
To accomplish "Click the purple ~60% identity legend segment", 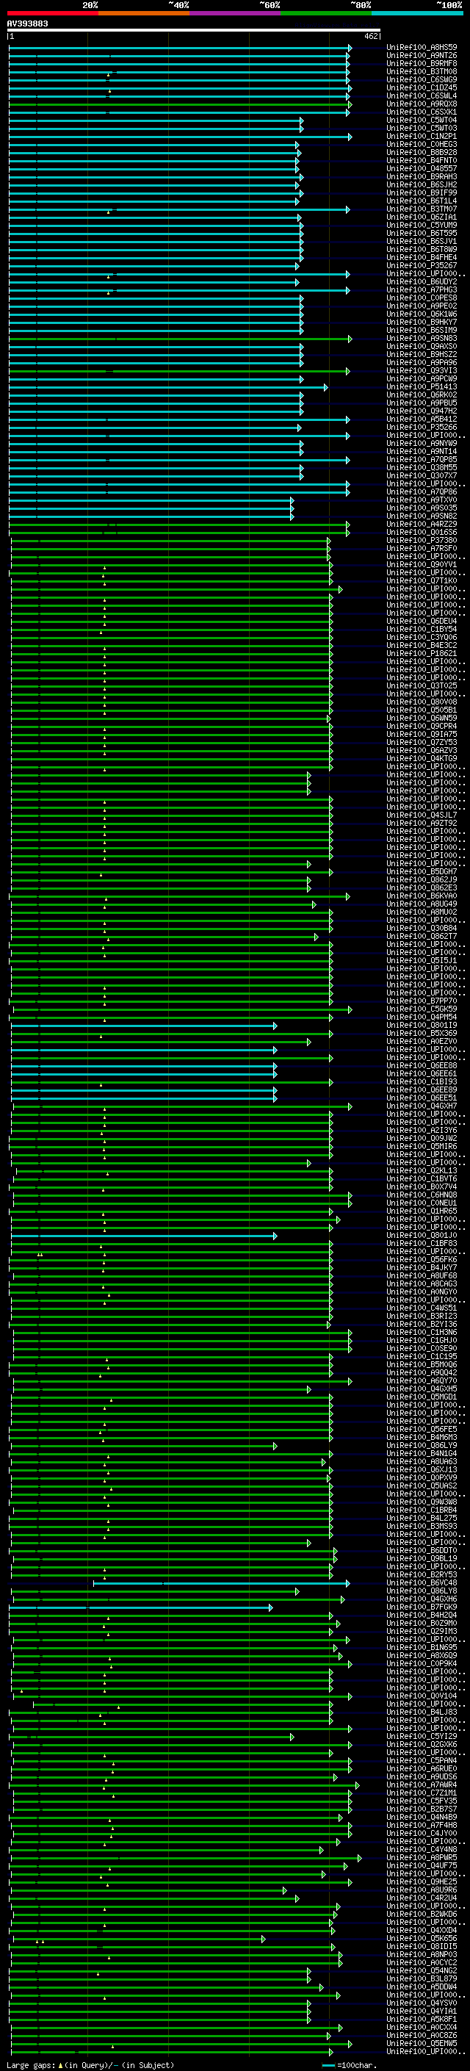I will 234,13.
